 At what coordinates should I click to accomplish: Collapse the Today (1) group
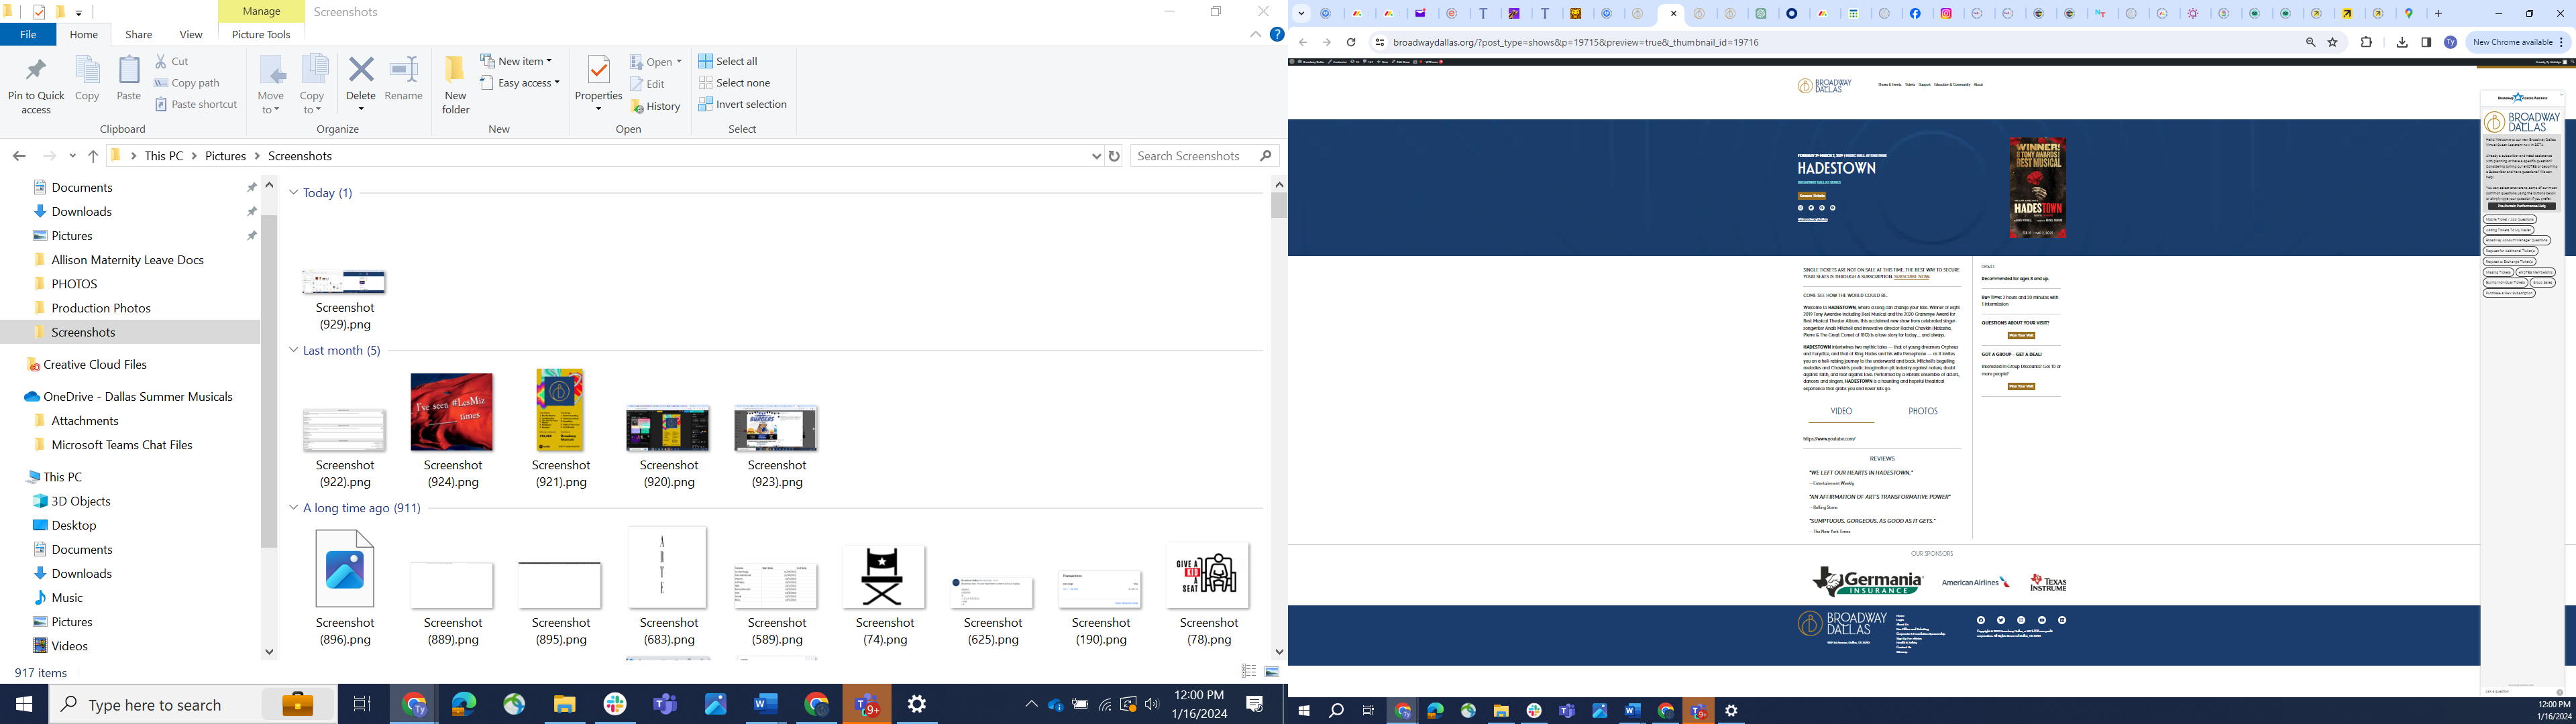[x=293, y=192]
